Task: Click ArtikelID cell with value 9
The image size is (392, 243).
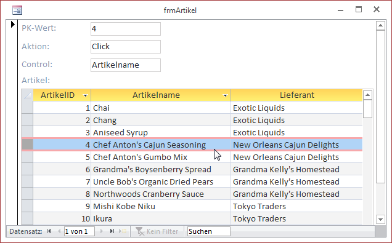Action: coord(62,206)
